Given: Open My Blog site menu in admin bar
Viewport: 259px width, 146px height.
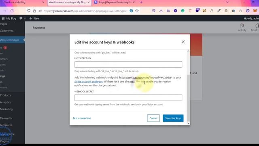Looking at the screenshot, I should click(9, 18).
